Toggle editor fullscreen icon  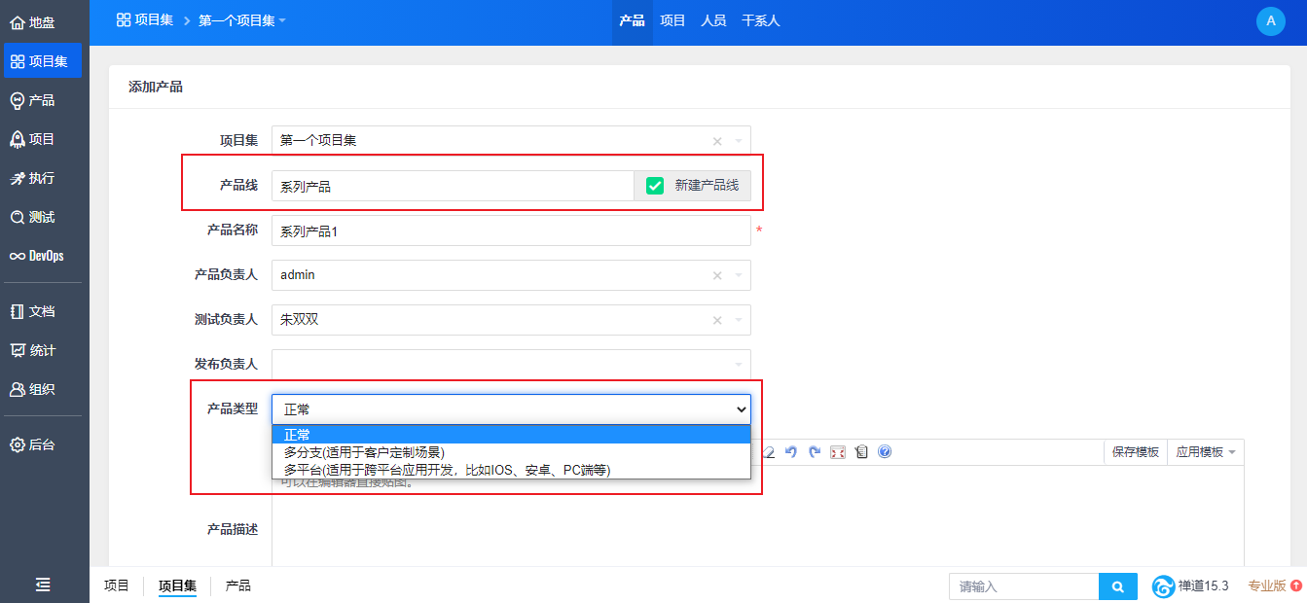[x=838, y=452]
